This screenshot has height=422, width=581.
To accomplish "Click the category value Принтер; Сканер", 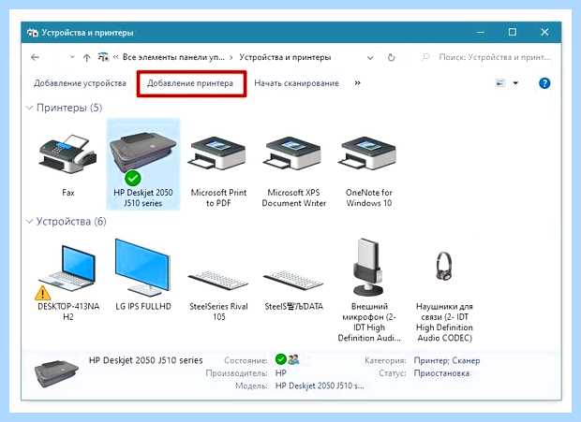I will (x=446, y=360).
